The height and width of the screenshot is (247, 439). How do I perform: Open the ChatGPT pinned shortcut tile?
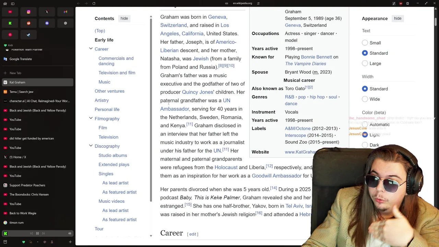[x=66, y=23]
